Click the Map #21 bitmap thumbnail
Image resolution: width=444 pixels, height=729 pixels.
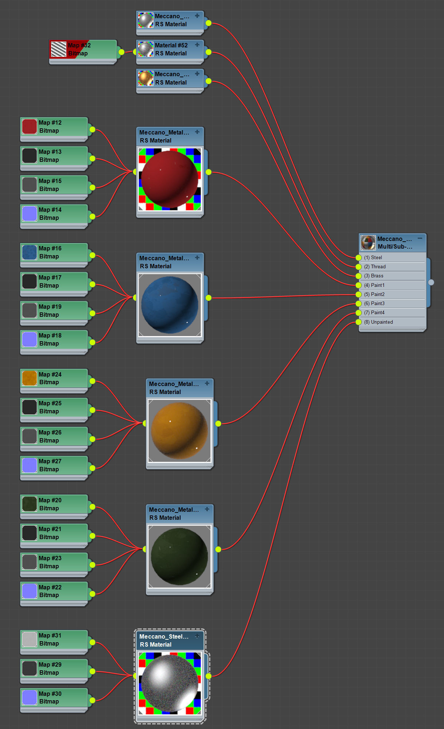(30, 533)
